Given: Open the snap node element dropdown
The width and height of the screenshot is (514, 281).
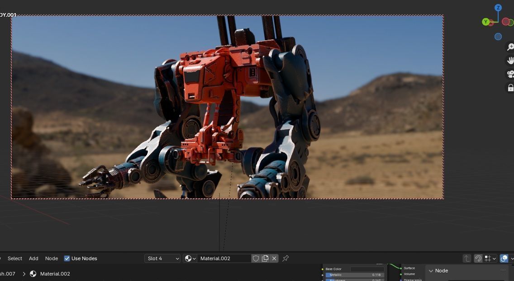Looking at the screenshot, I should click(x=490, y=258).
